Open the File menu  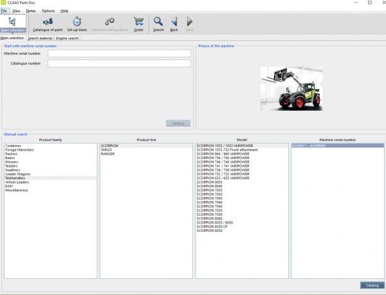point(4,11)
